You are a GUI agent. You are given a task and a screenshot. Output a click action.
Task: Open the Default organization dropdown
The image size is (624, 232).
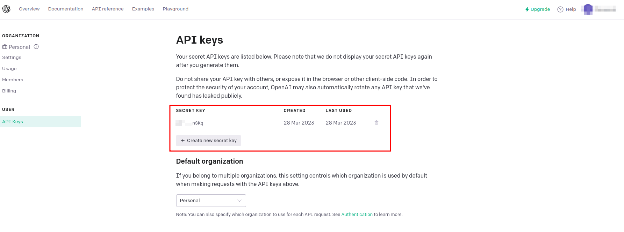tap(211, 201)
